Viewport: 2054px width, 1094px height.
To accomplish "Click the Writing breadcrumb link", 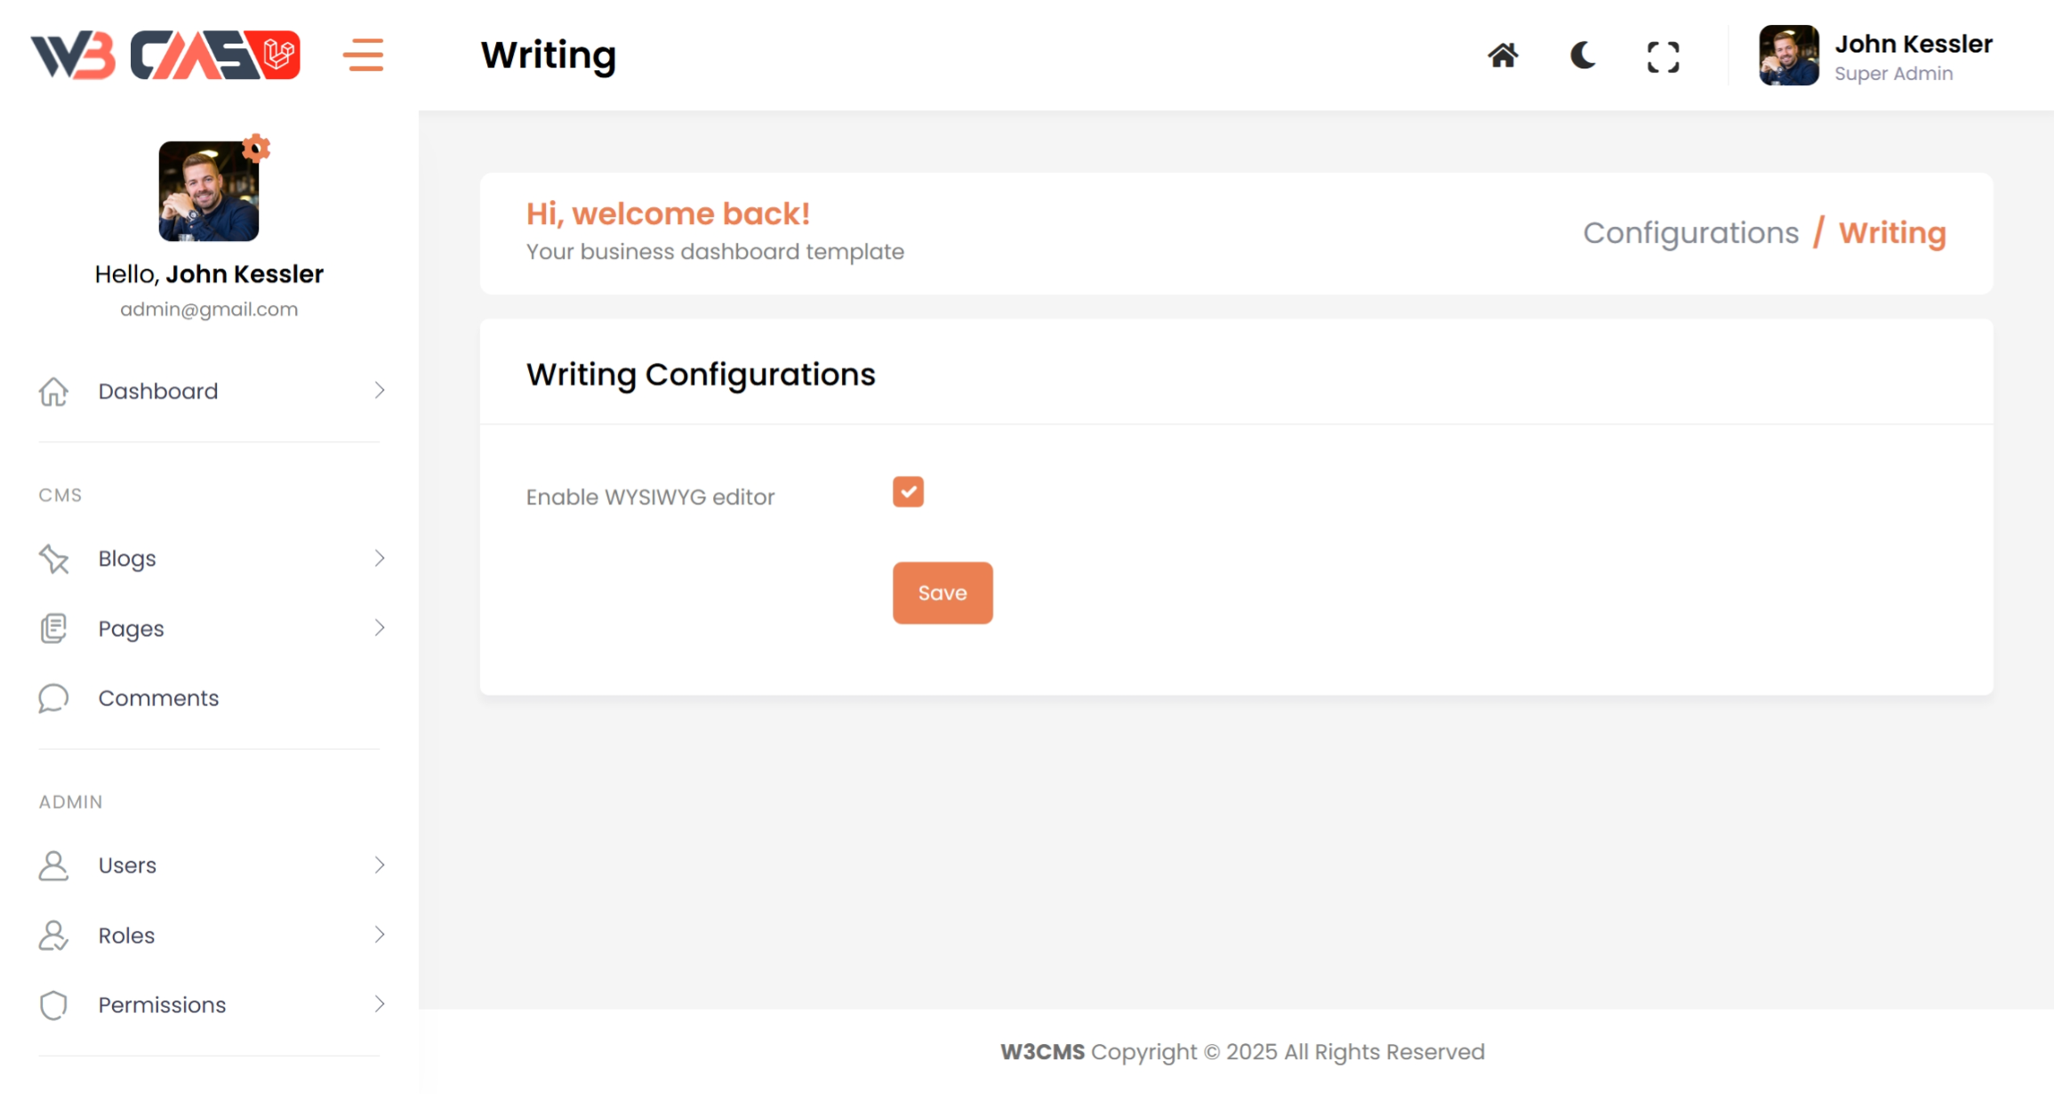I will click(1892, 233).
